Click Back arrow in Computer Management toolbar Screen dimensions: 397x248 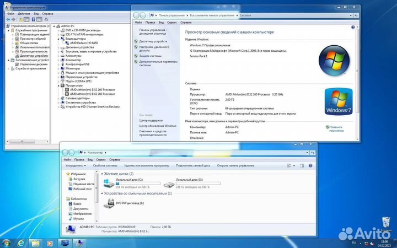tap(8, 19)
